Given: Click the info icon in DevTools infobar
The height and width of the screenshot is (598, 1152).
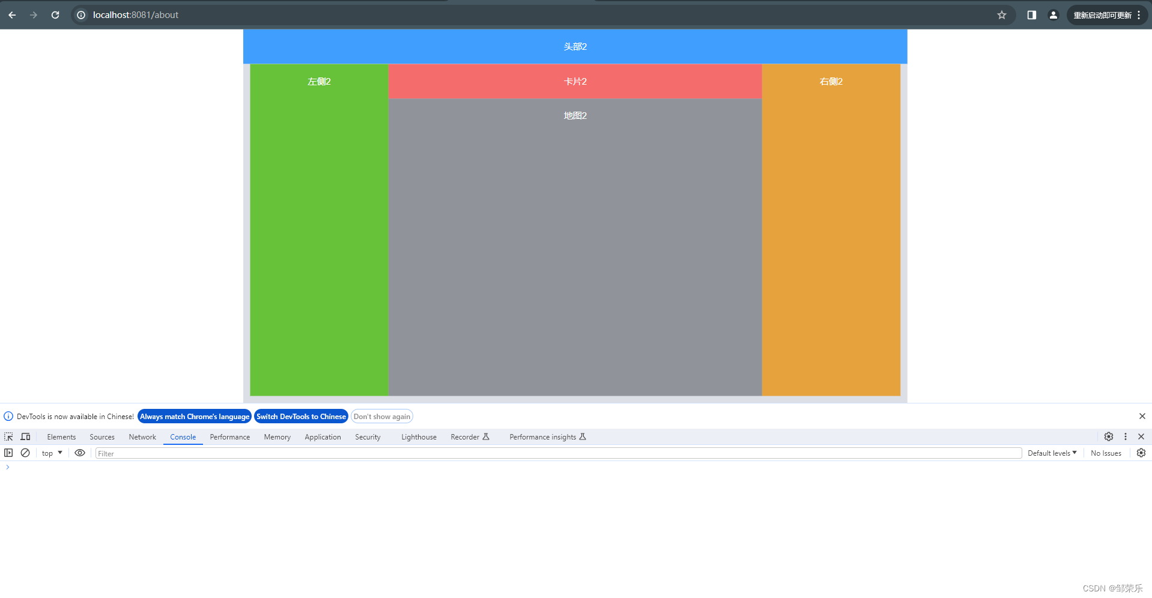Looking at the screenshot, I should tap(8, 417).
